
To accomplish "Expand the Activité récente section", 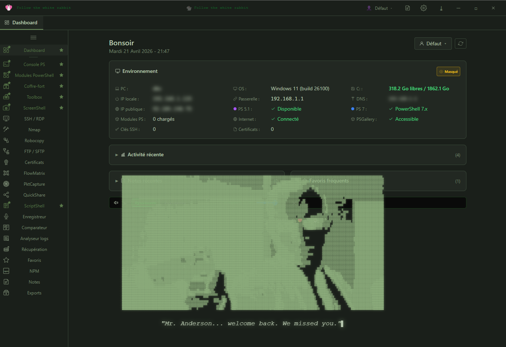I will point(145,155).
